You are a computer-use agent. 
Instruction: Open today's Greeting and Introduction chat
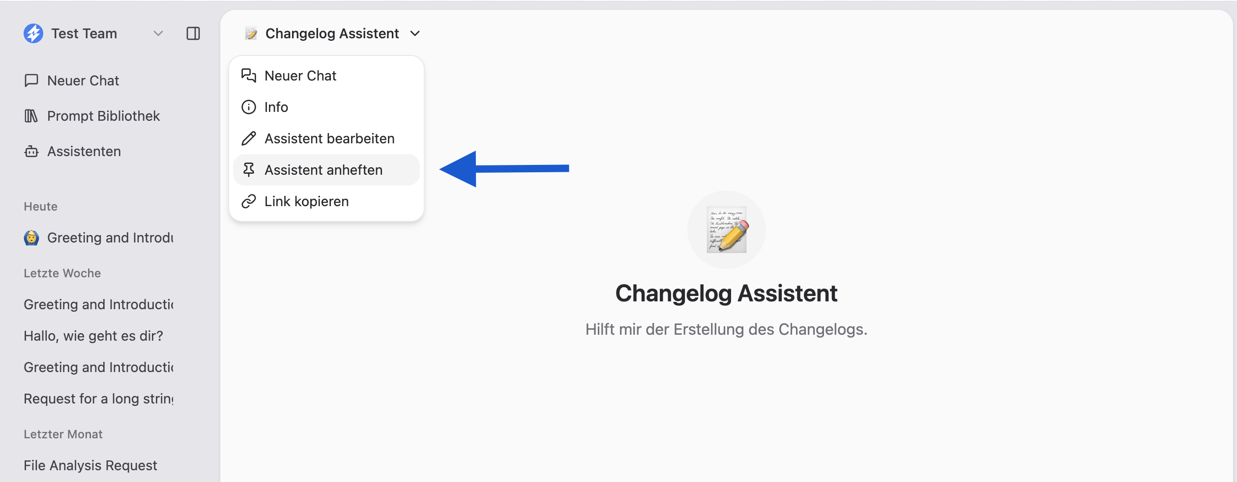pyautogui.click(x=109, y=238)
